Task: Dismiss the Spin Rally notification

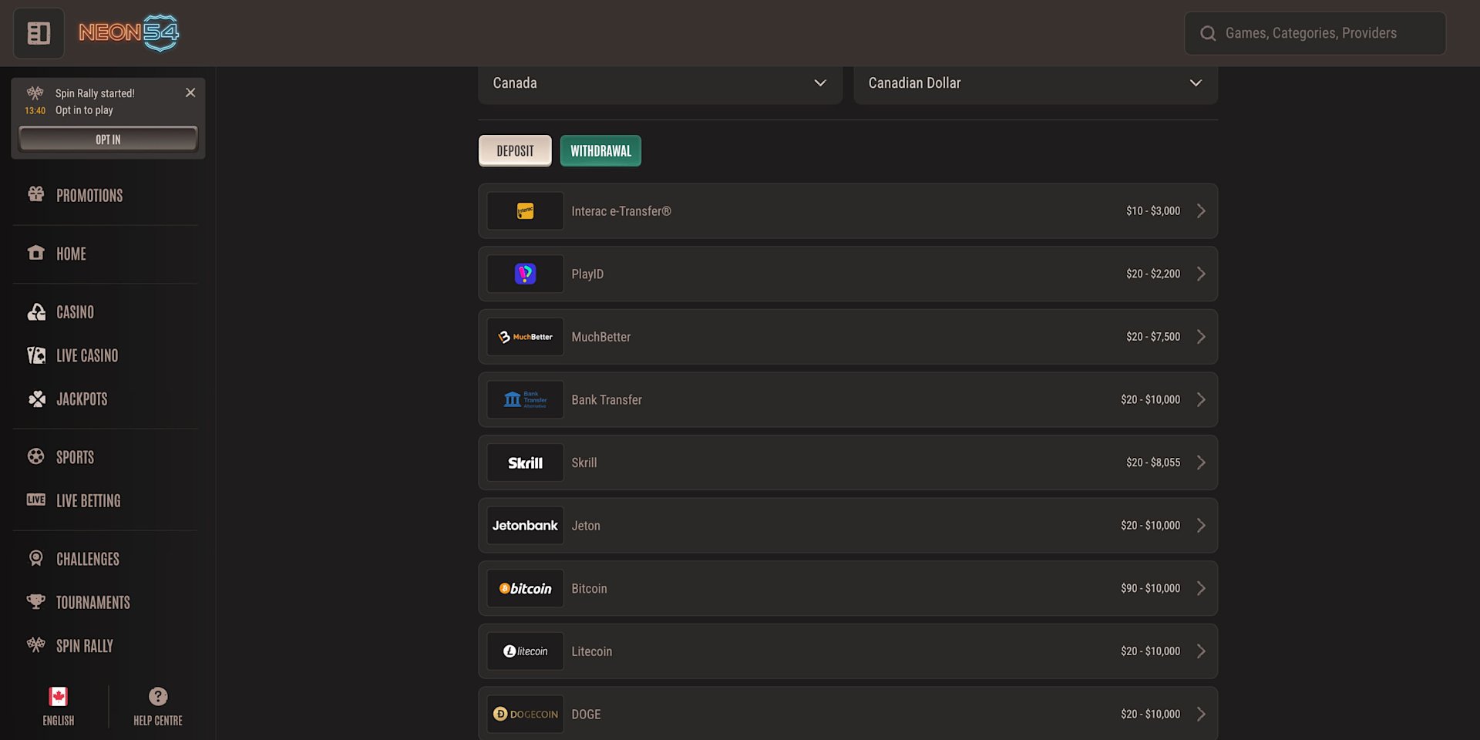Action: pos(190,92)
